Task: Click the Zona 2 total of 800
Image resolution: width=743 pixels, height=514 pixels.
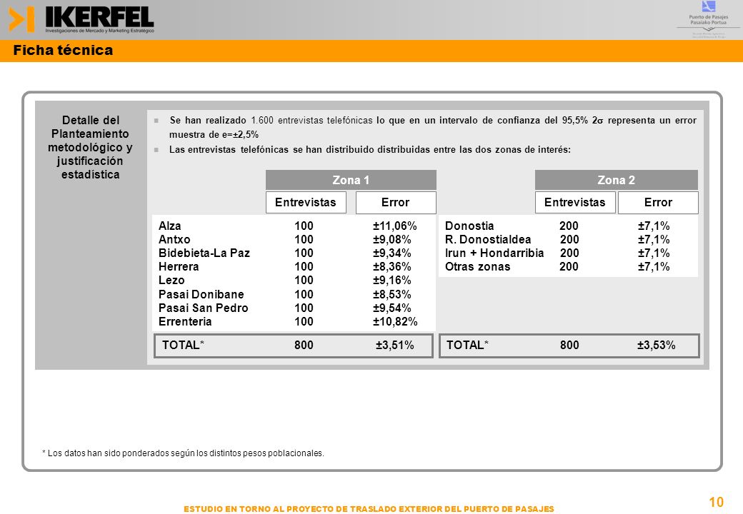Action: click(x=569, y=346)
